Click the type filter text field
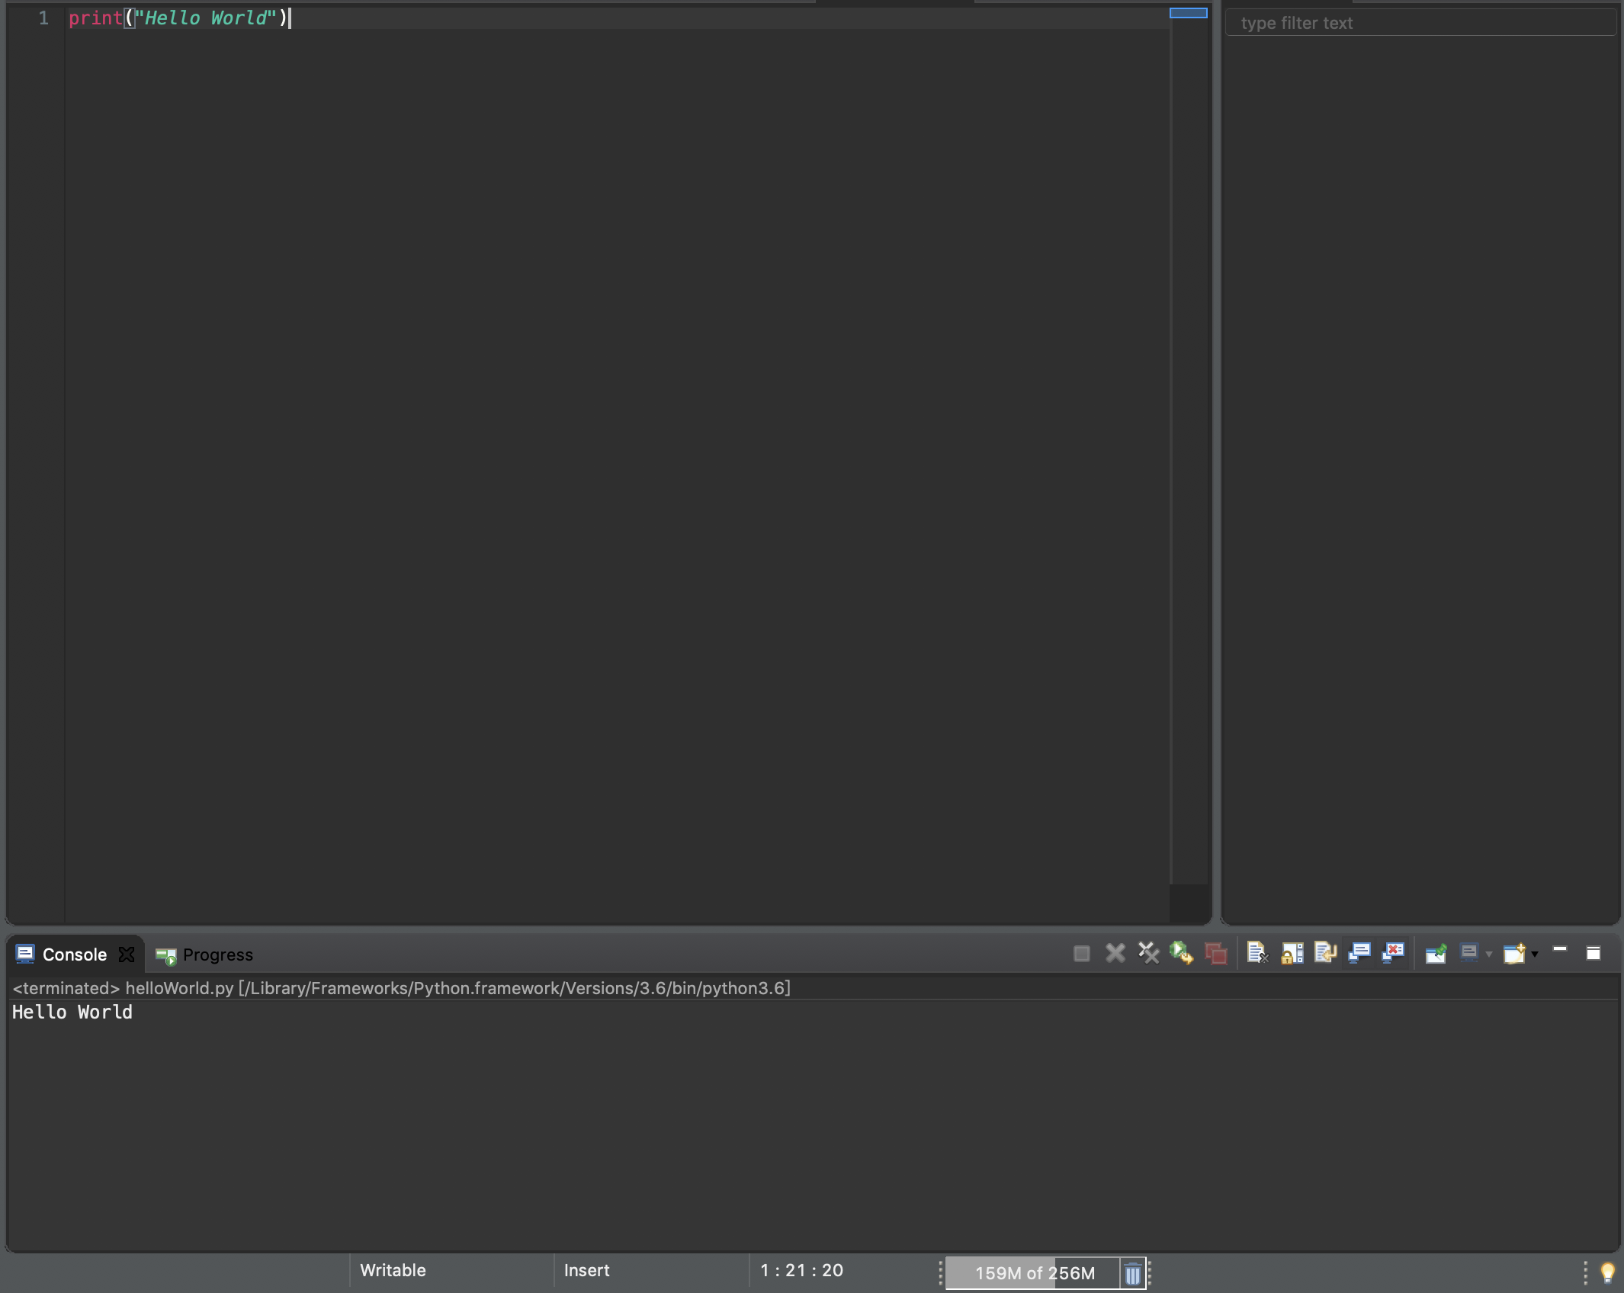 click(x=1418, y=23)
